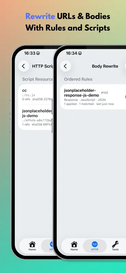Click the 16:34 status bar clock
The width and height of the screenshot is (126, 273).
71,53
